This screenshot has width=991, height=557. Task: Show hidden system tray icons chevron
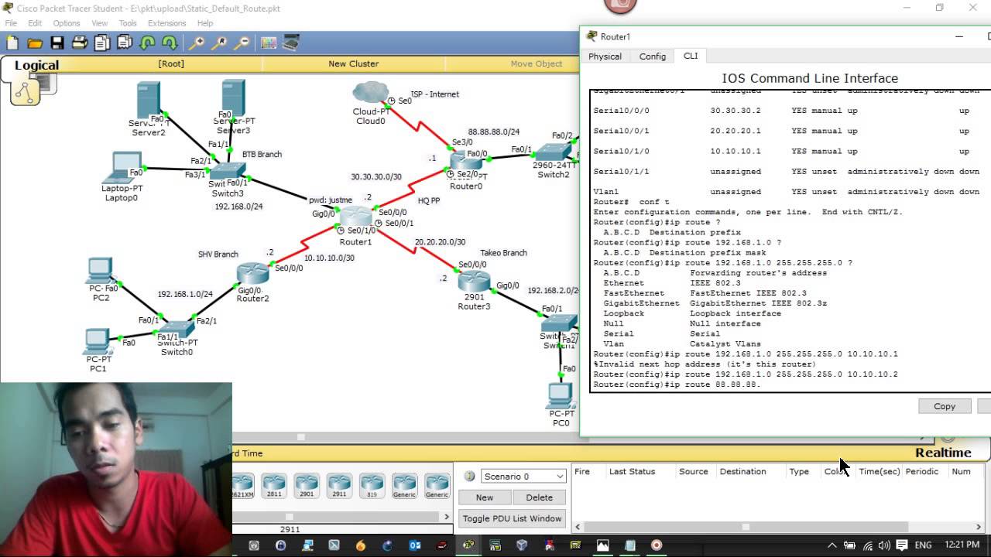point(833,545)
